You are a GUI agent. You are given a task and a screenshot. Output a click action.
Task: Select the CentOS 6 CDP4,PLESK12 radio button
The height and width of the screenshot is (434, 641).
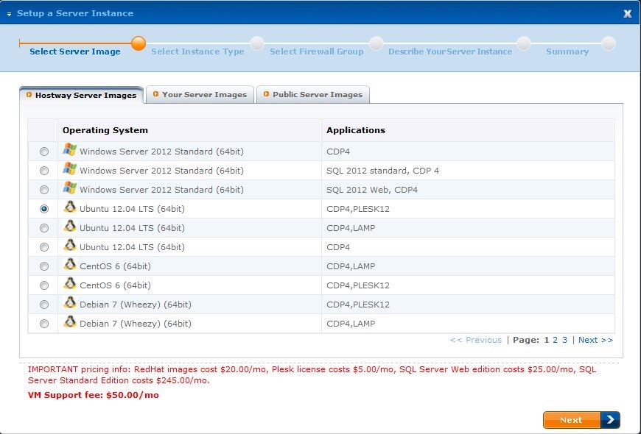(44, 285)
